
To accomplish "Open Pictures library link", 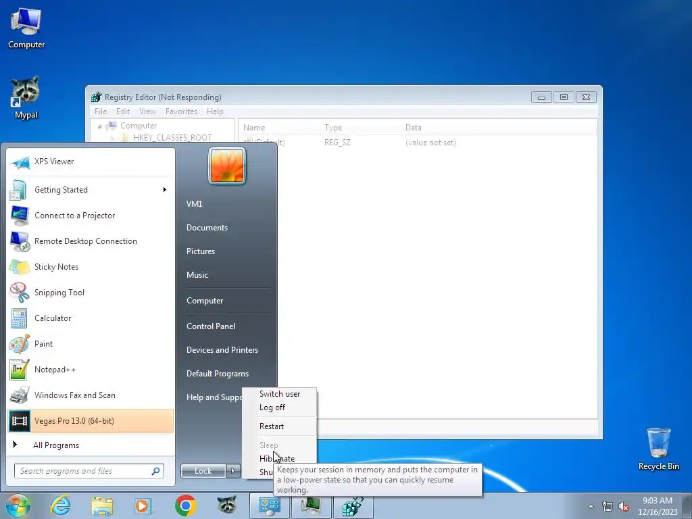I will [200, 251].
